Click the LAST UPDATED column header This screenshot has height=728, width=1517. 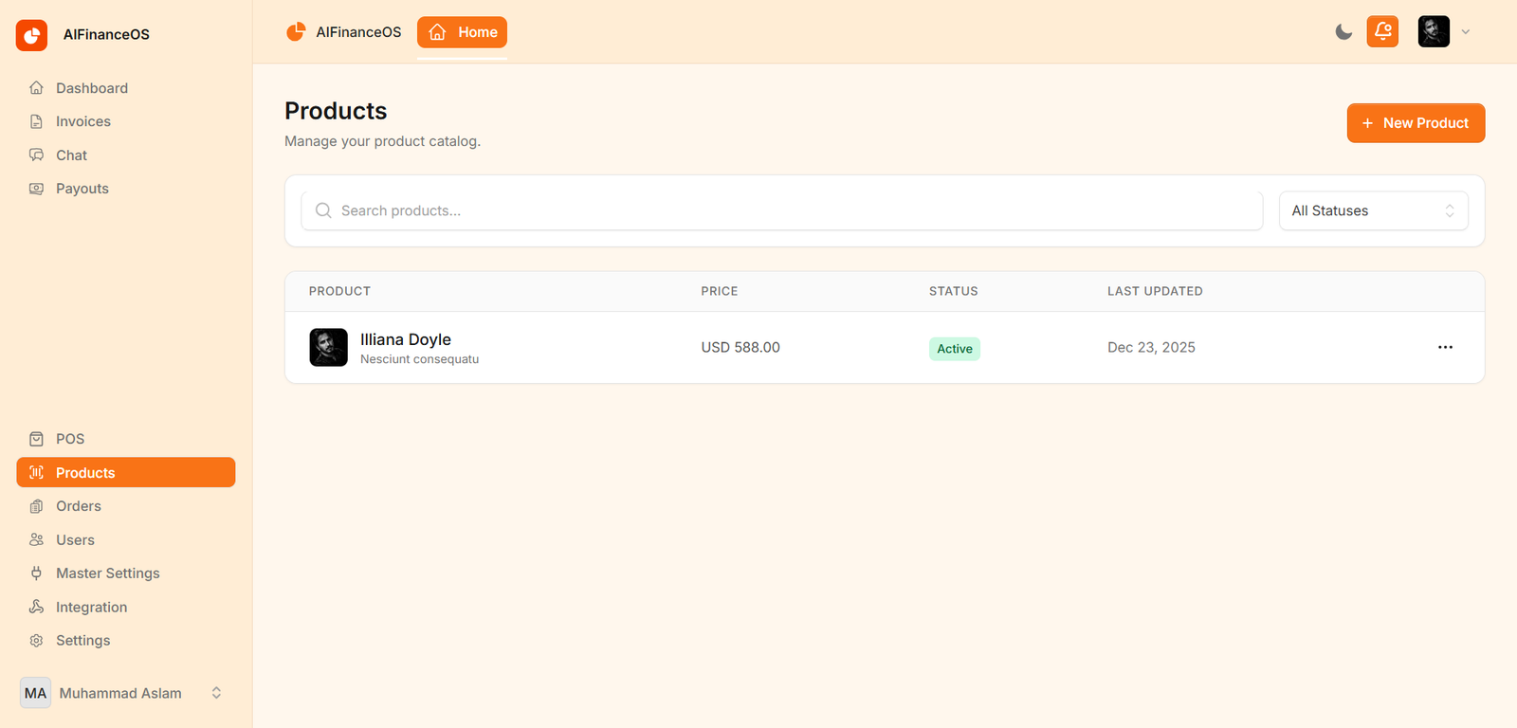click(x=1155, y=291)
